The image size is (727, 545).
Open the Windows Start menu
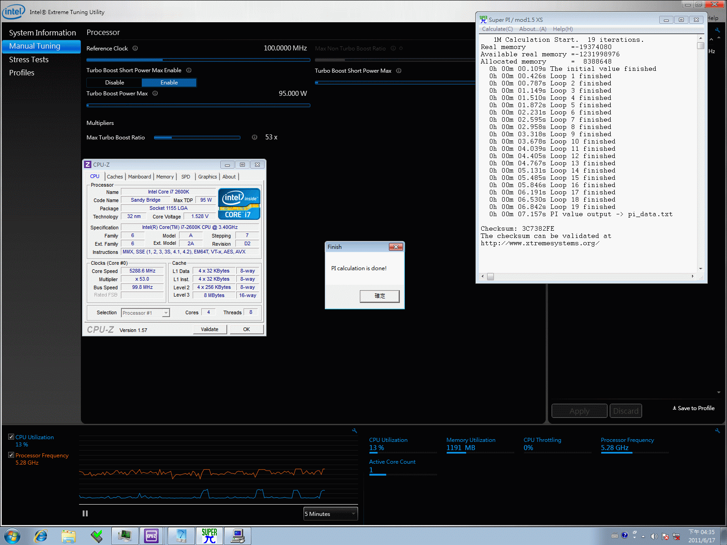[12, 536]
